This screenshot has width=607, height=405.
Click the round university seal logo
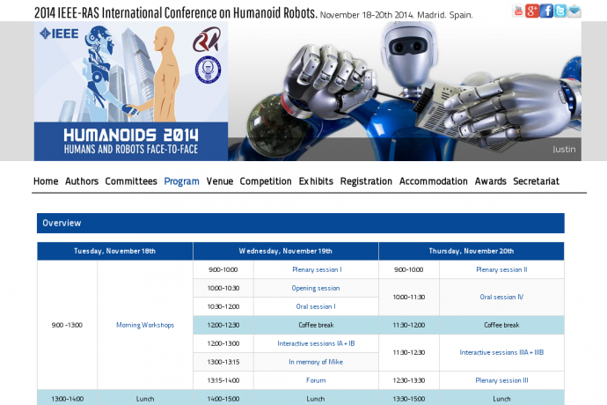[208, 70]
